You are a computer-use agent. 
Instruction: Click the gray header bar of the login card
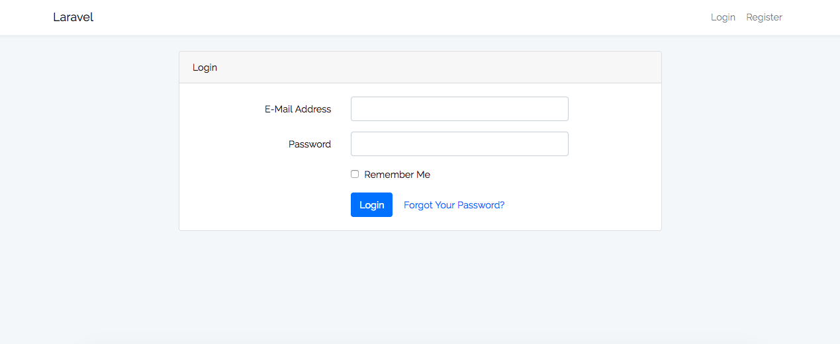pos(430,67)
